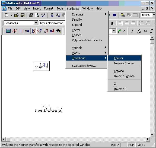Click the Print icon
The height and width of the screenshot is (148, 156).
pyautogui.click(x=31, y=15)
